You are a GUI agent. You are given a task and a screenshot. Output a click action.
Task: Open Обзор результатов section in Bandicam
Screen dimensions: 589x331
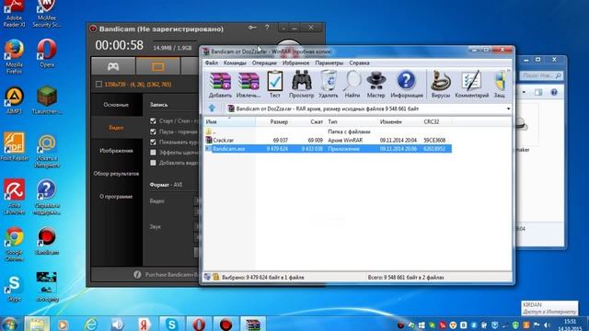click(x=116, y=174)
